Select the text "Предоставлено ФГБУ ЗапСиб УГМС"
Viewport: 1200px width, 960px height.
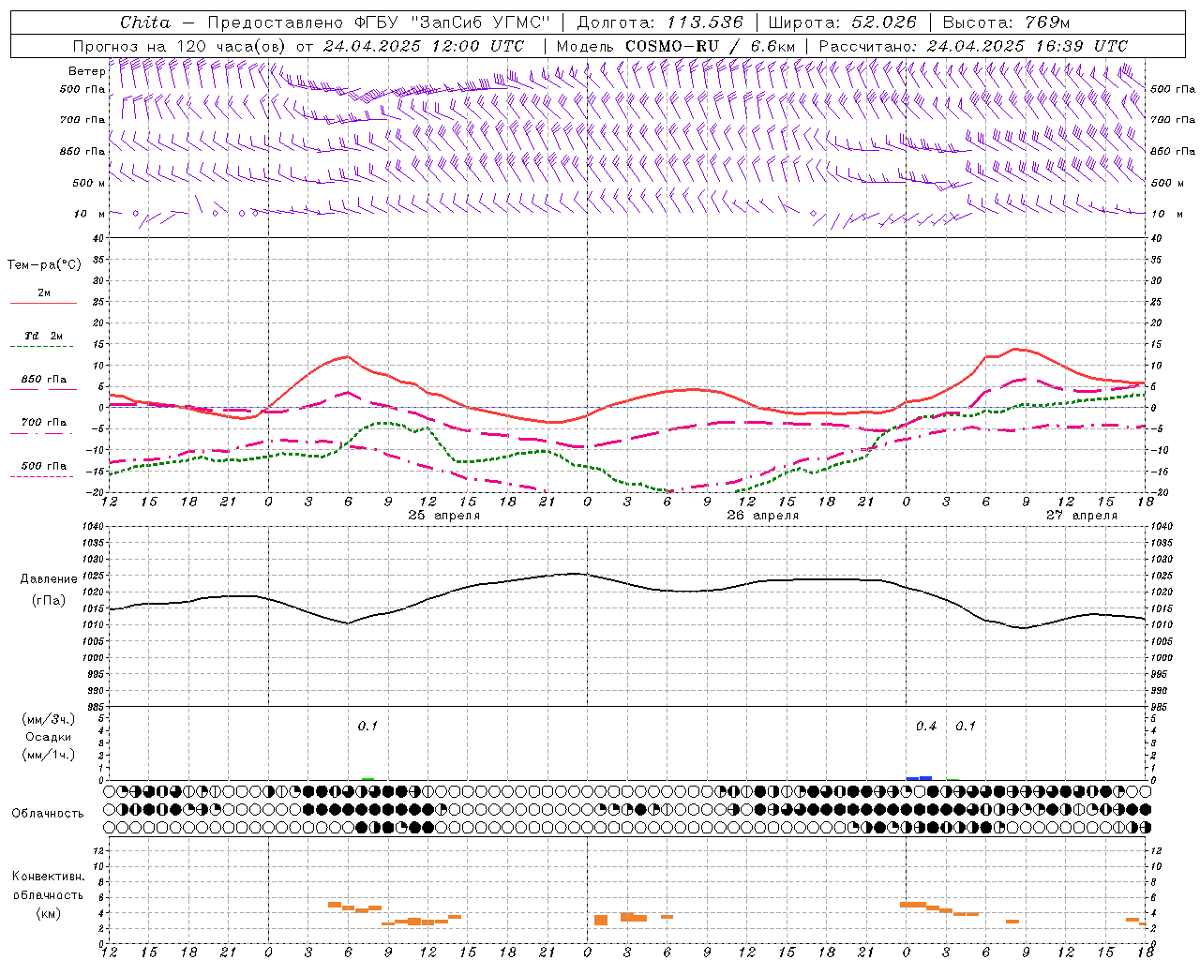click(378, 22)
